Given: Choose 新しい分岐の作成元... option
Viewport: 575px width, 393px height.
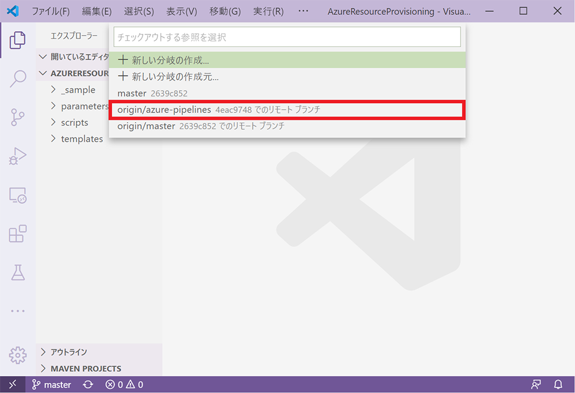Looking at the screenshot, I should pyautogui.click(x=287, y=76).
